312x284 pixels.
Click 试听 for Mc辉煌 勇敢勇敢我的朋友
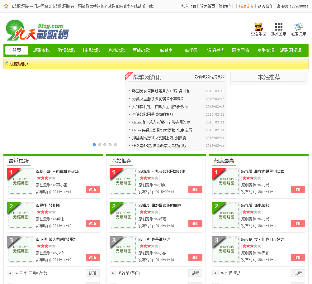click(195, 224)
